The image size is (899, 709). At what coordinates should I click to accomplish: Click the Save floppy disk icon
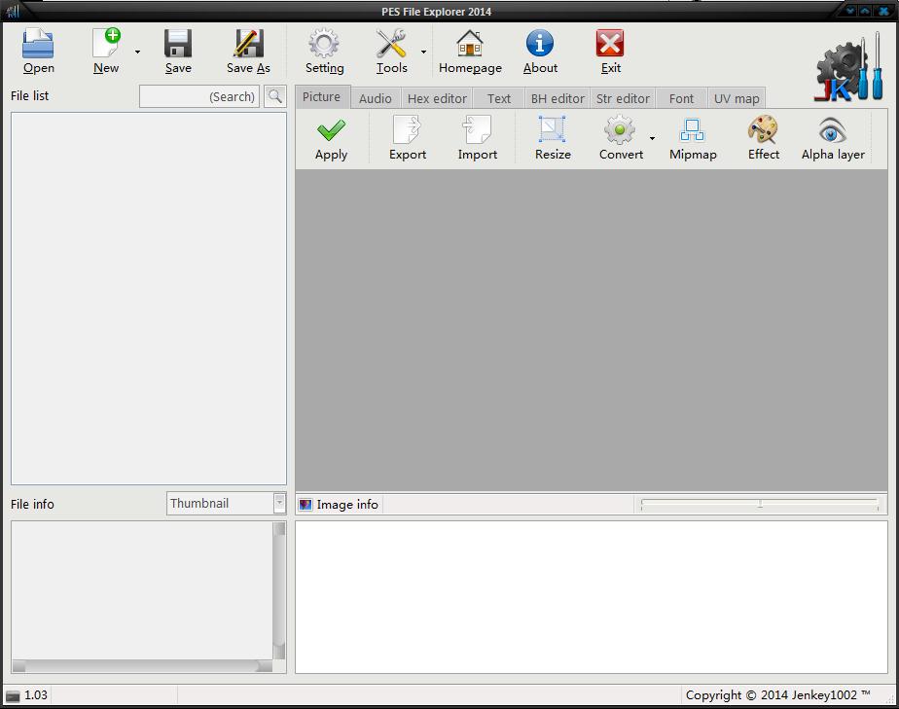[x=178, y=44]
